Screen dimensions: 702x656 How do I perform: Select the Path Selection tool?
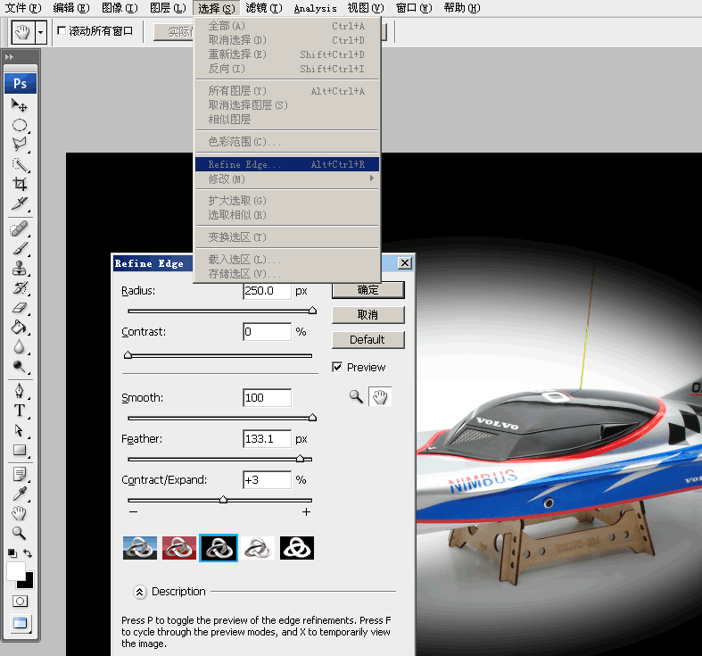(19, 430)
